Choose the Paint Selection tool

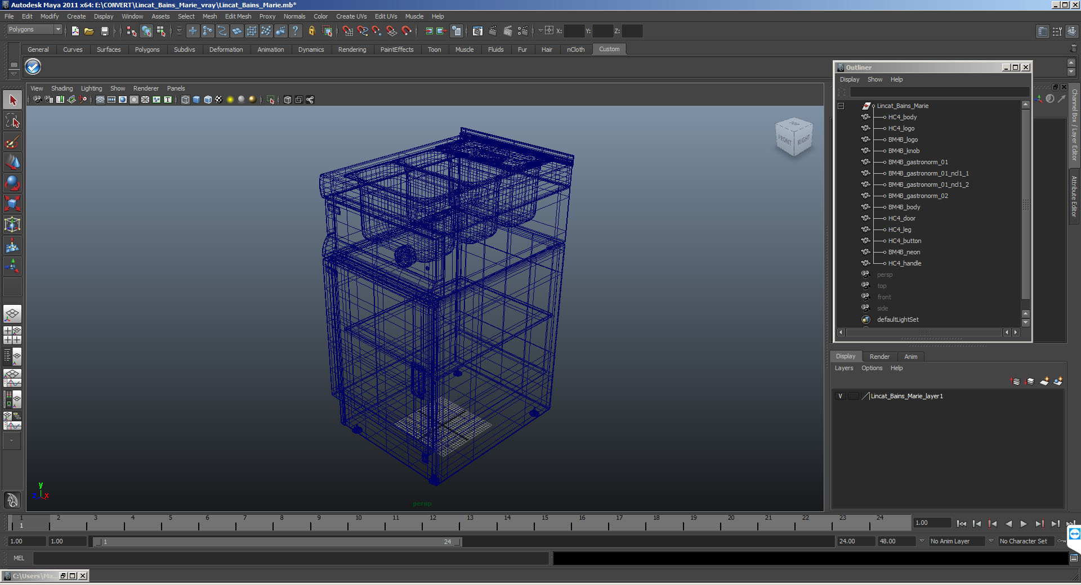[12, 142]
